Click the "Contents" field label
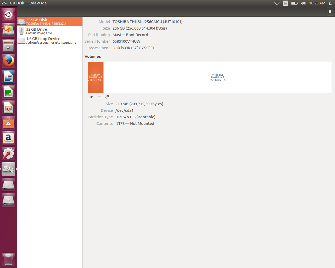The image size is (335, 268). 104,124
